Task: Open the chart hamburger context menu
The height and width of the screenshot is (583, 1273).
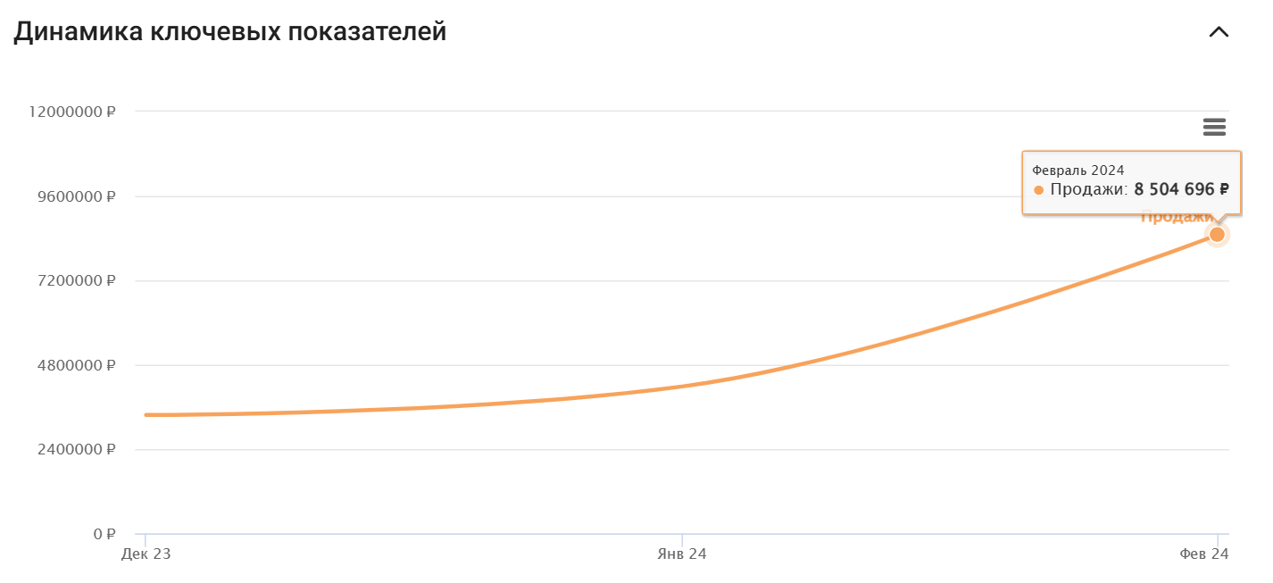Action: (x=1214, y=127)
